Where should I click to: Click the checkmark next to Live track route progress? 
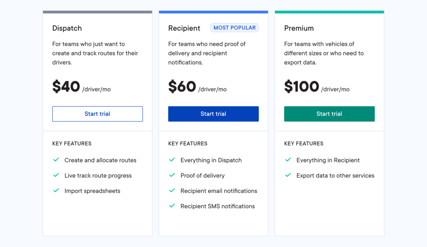(x=56, y=175)
